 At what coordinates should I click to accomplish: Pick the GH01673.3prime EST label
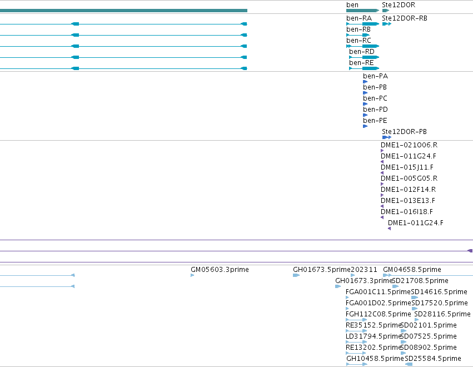click(364, 281)
